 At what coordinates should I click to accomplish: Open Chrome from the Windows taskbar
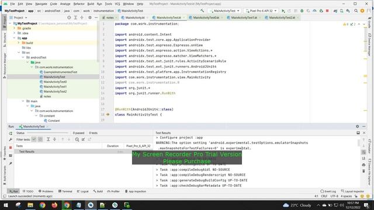coord(42,205)
